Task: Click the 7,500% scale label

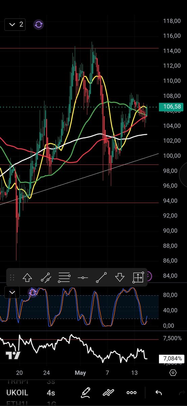Action: [172, 339]
